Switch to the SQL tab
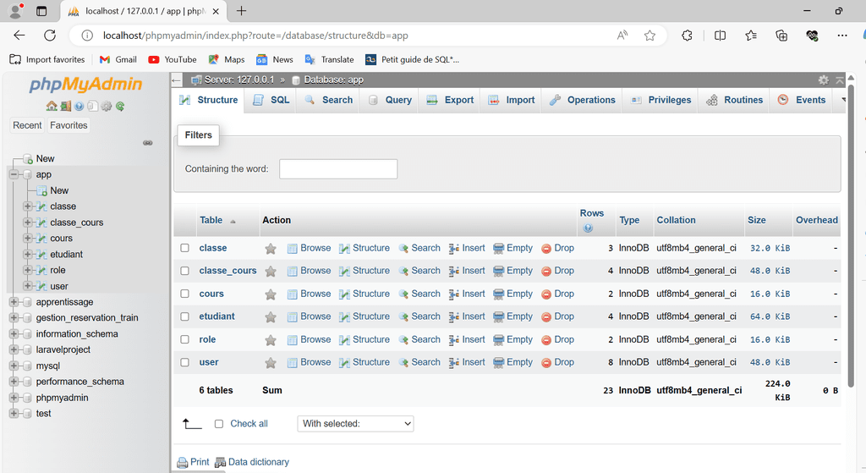 (271, 100)
